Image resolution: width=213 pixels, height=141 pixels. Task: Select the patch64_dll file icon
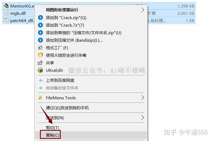pyautogui.click(x=6, y=20)
